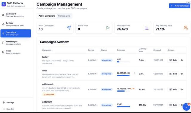Click the Sign Out arrow icon
The width and height of the screenshot is (191, 113).
[4, 109]
